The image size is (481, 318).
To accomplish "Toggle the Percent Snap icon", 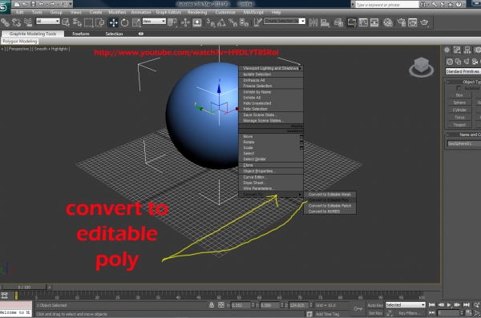I will click(232, 22).
